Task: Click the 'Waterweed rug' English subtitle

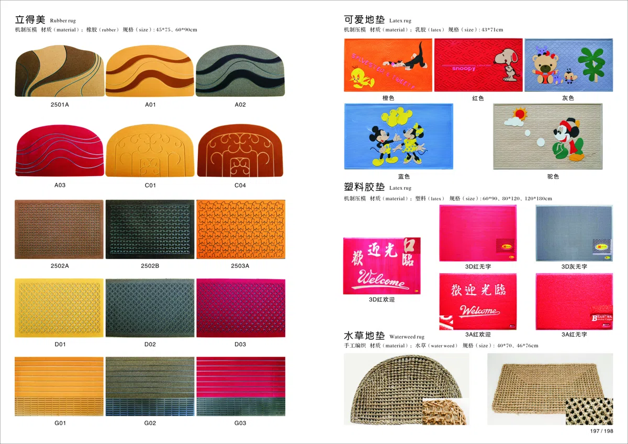Action: [x=407, y=337]
